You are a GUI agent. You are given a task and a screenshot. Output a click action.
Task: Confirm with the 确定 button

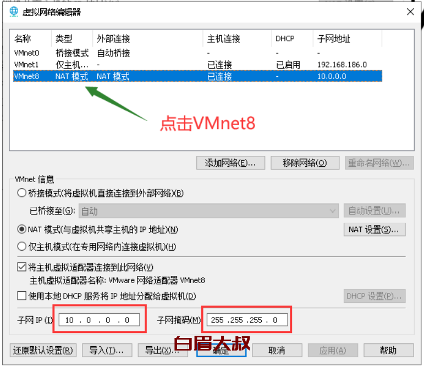(x=221, y=351)
